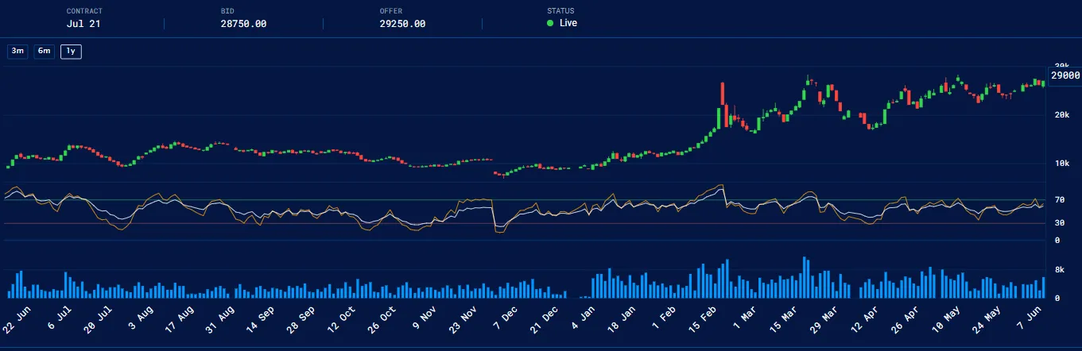Click the 70 RSI axis label
This screenshot has width=1082, height=351.
[x=1060, y=200]
